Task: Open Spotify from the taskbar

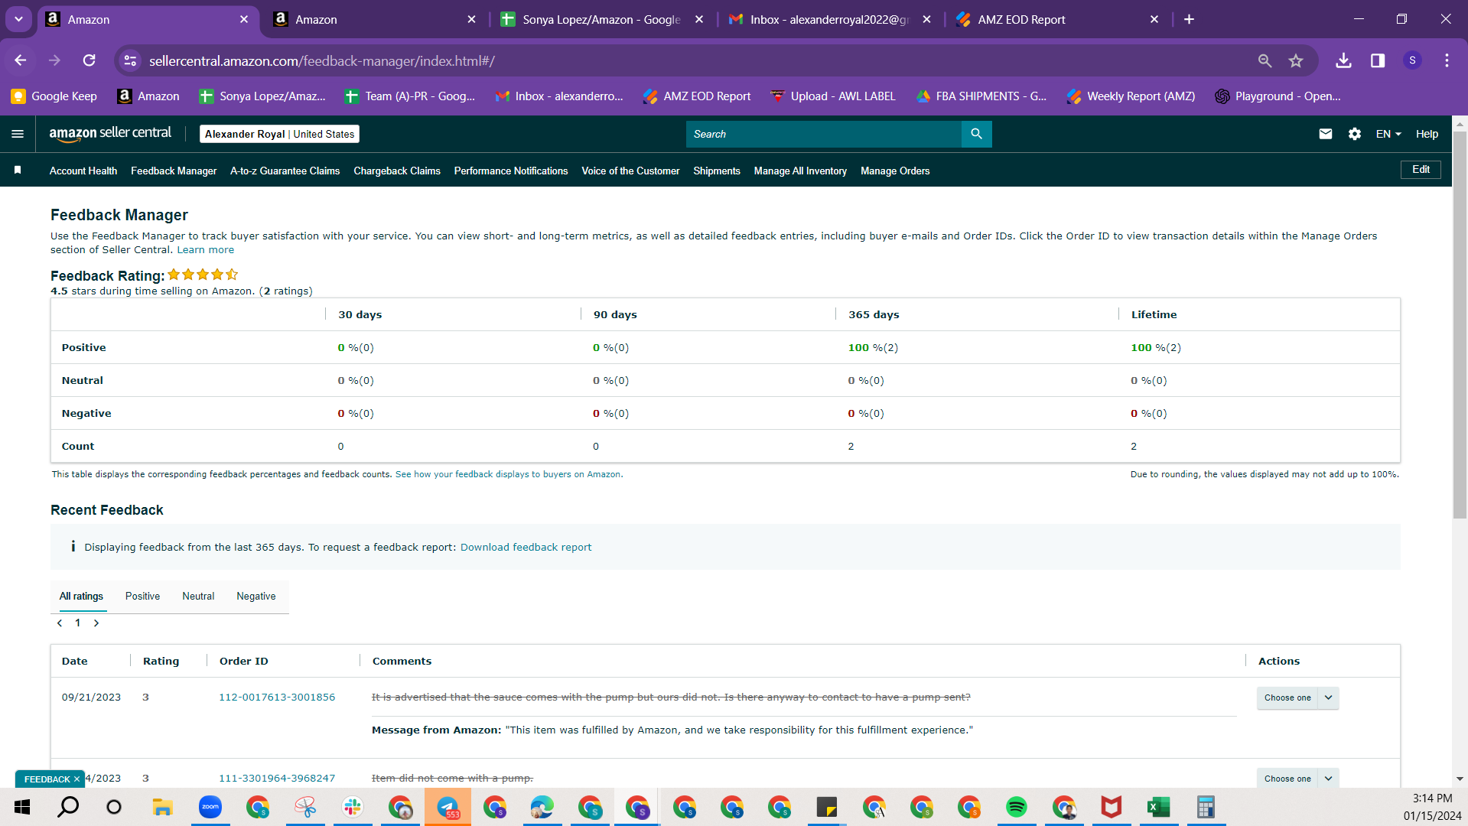Action: tap(1017, 807)
